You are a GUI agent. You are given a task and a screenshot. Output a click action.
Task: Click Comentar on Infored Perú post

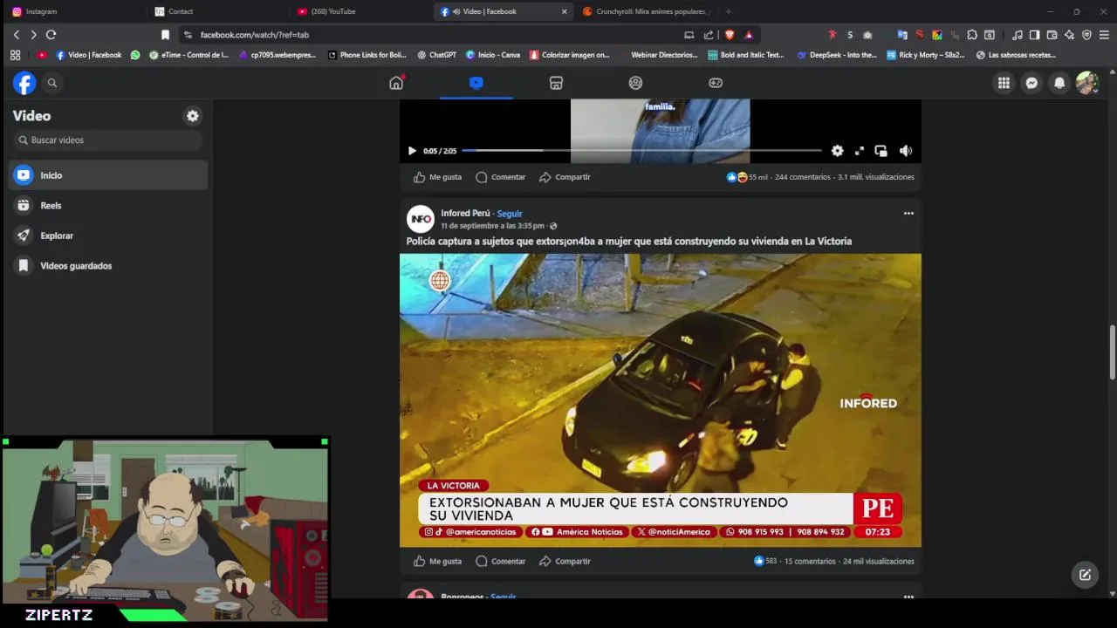coord(500,562)
